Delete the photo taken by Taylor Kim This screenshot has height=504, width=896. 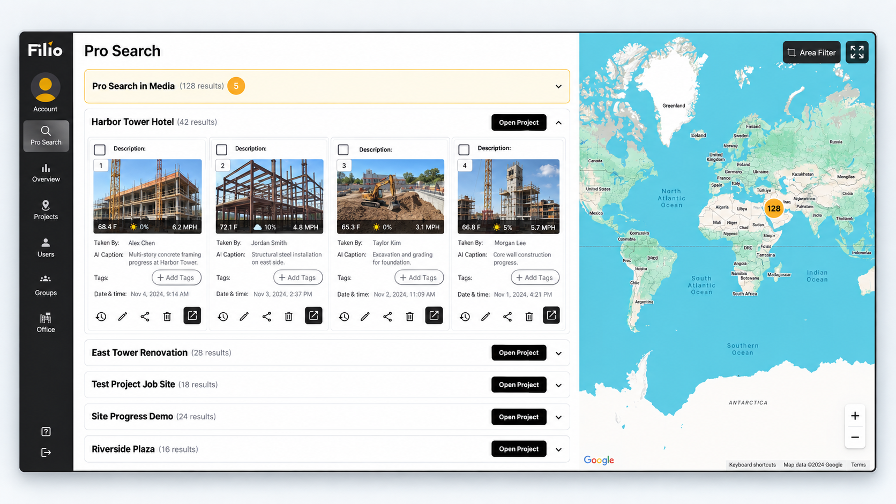tap(409, 317)
